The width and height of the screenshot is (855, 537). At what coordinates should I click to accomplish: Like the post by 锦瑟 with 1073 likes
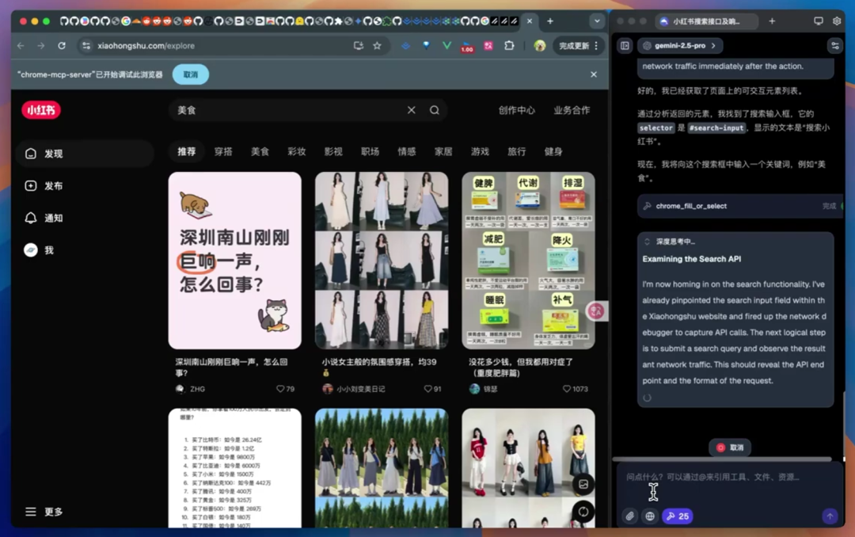pyautogui.click(x=567, y=389)
